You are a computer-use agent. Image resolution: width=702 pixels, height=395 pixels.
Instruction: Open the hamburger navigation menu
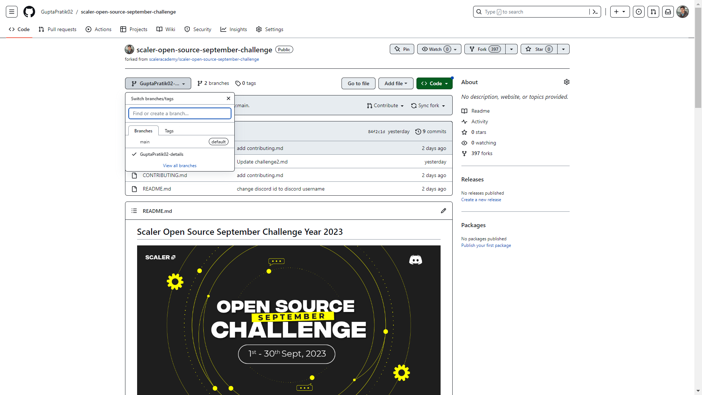[x=11, y=12]
